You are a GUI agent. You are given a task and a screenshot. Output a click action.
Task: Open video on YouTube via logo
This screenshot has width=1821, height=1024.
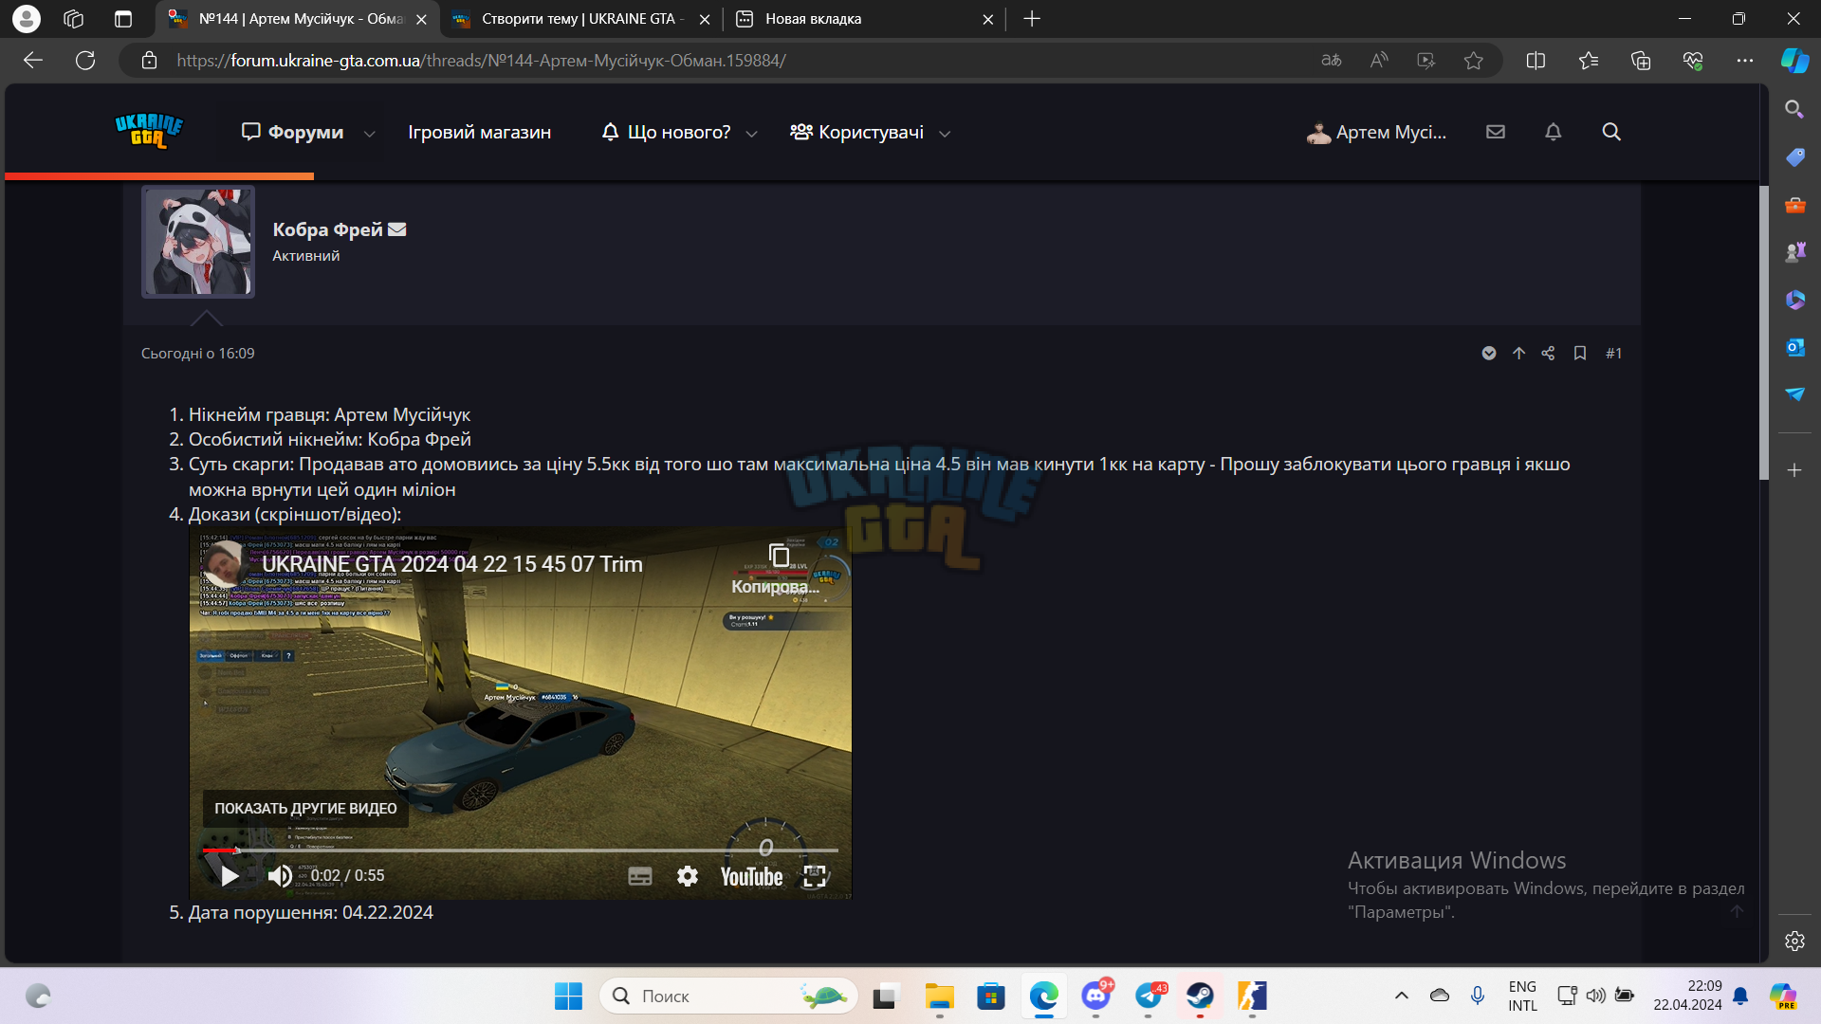[x=752, y=877]
